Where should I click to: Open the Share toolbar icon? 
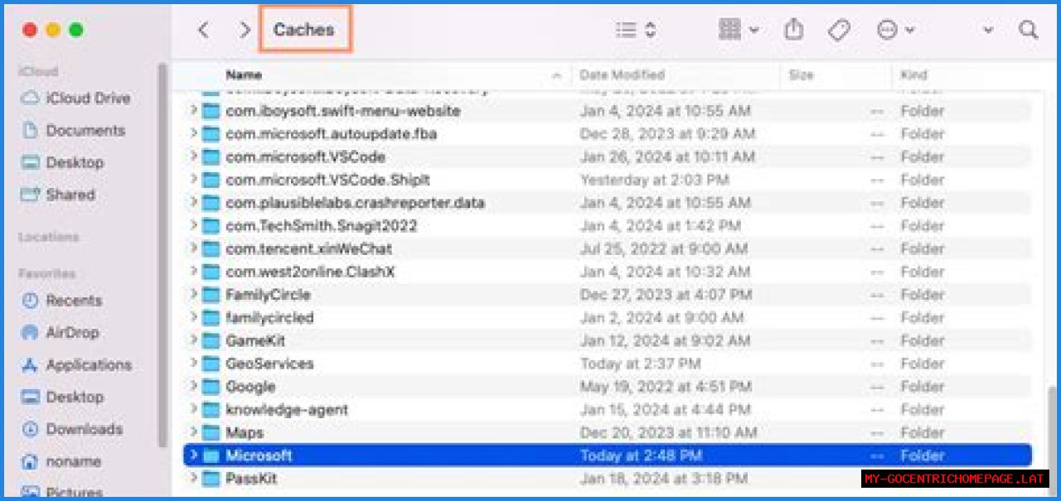(x=793, y=31)
